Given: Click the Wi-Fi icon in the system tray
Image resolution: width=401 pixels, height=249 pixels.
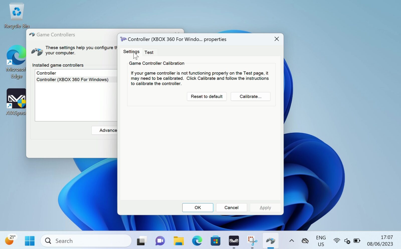Looking at the screenshot, I should click(337, 241).
